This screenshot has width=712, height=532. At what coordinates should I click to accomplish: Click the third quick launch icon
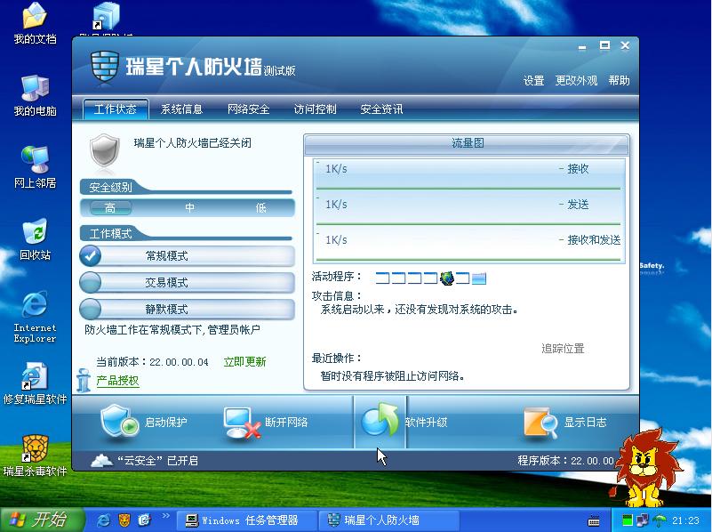click(144, 520)
